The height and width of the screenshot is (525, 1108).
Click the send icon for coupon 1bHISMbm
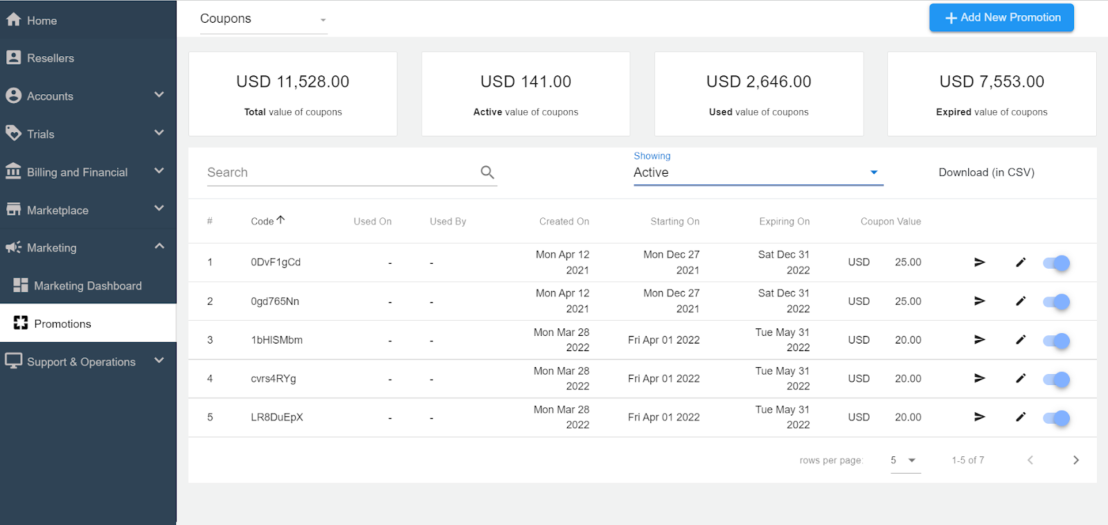pyautogui.click(x=979, y=340)
